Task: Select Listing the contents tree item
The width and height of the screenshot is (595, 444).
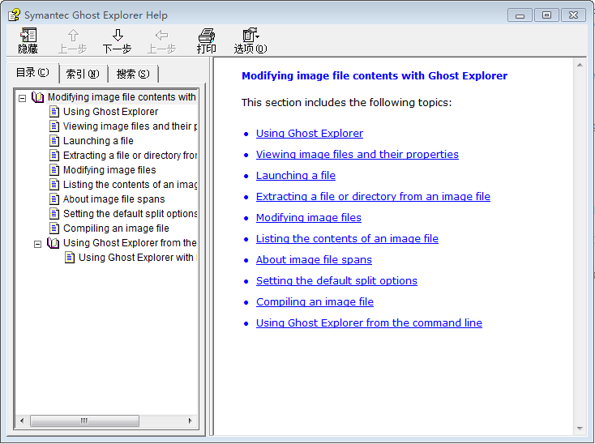Action: (130, 185)
